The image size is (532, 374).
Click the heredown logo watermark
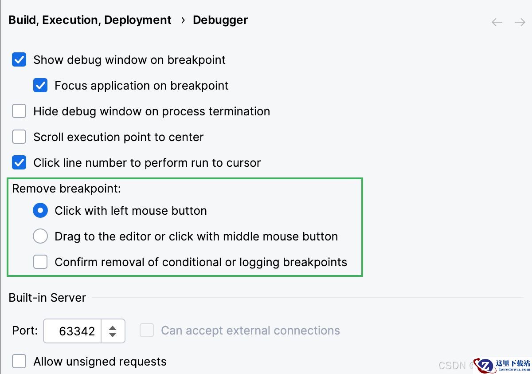pos(502,365)
